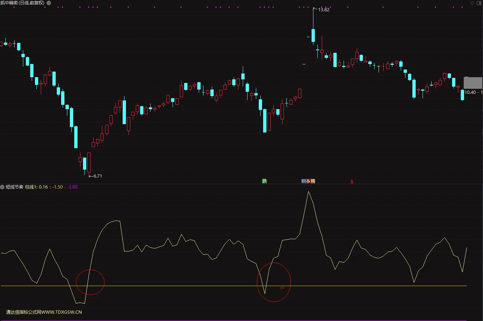Click the 13.82 high price label
Image resolution: width=483 pixels, height=321 pixels.
pos(324,10)
